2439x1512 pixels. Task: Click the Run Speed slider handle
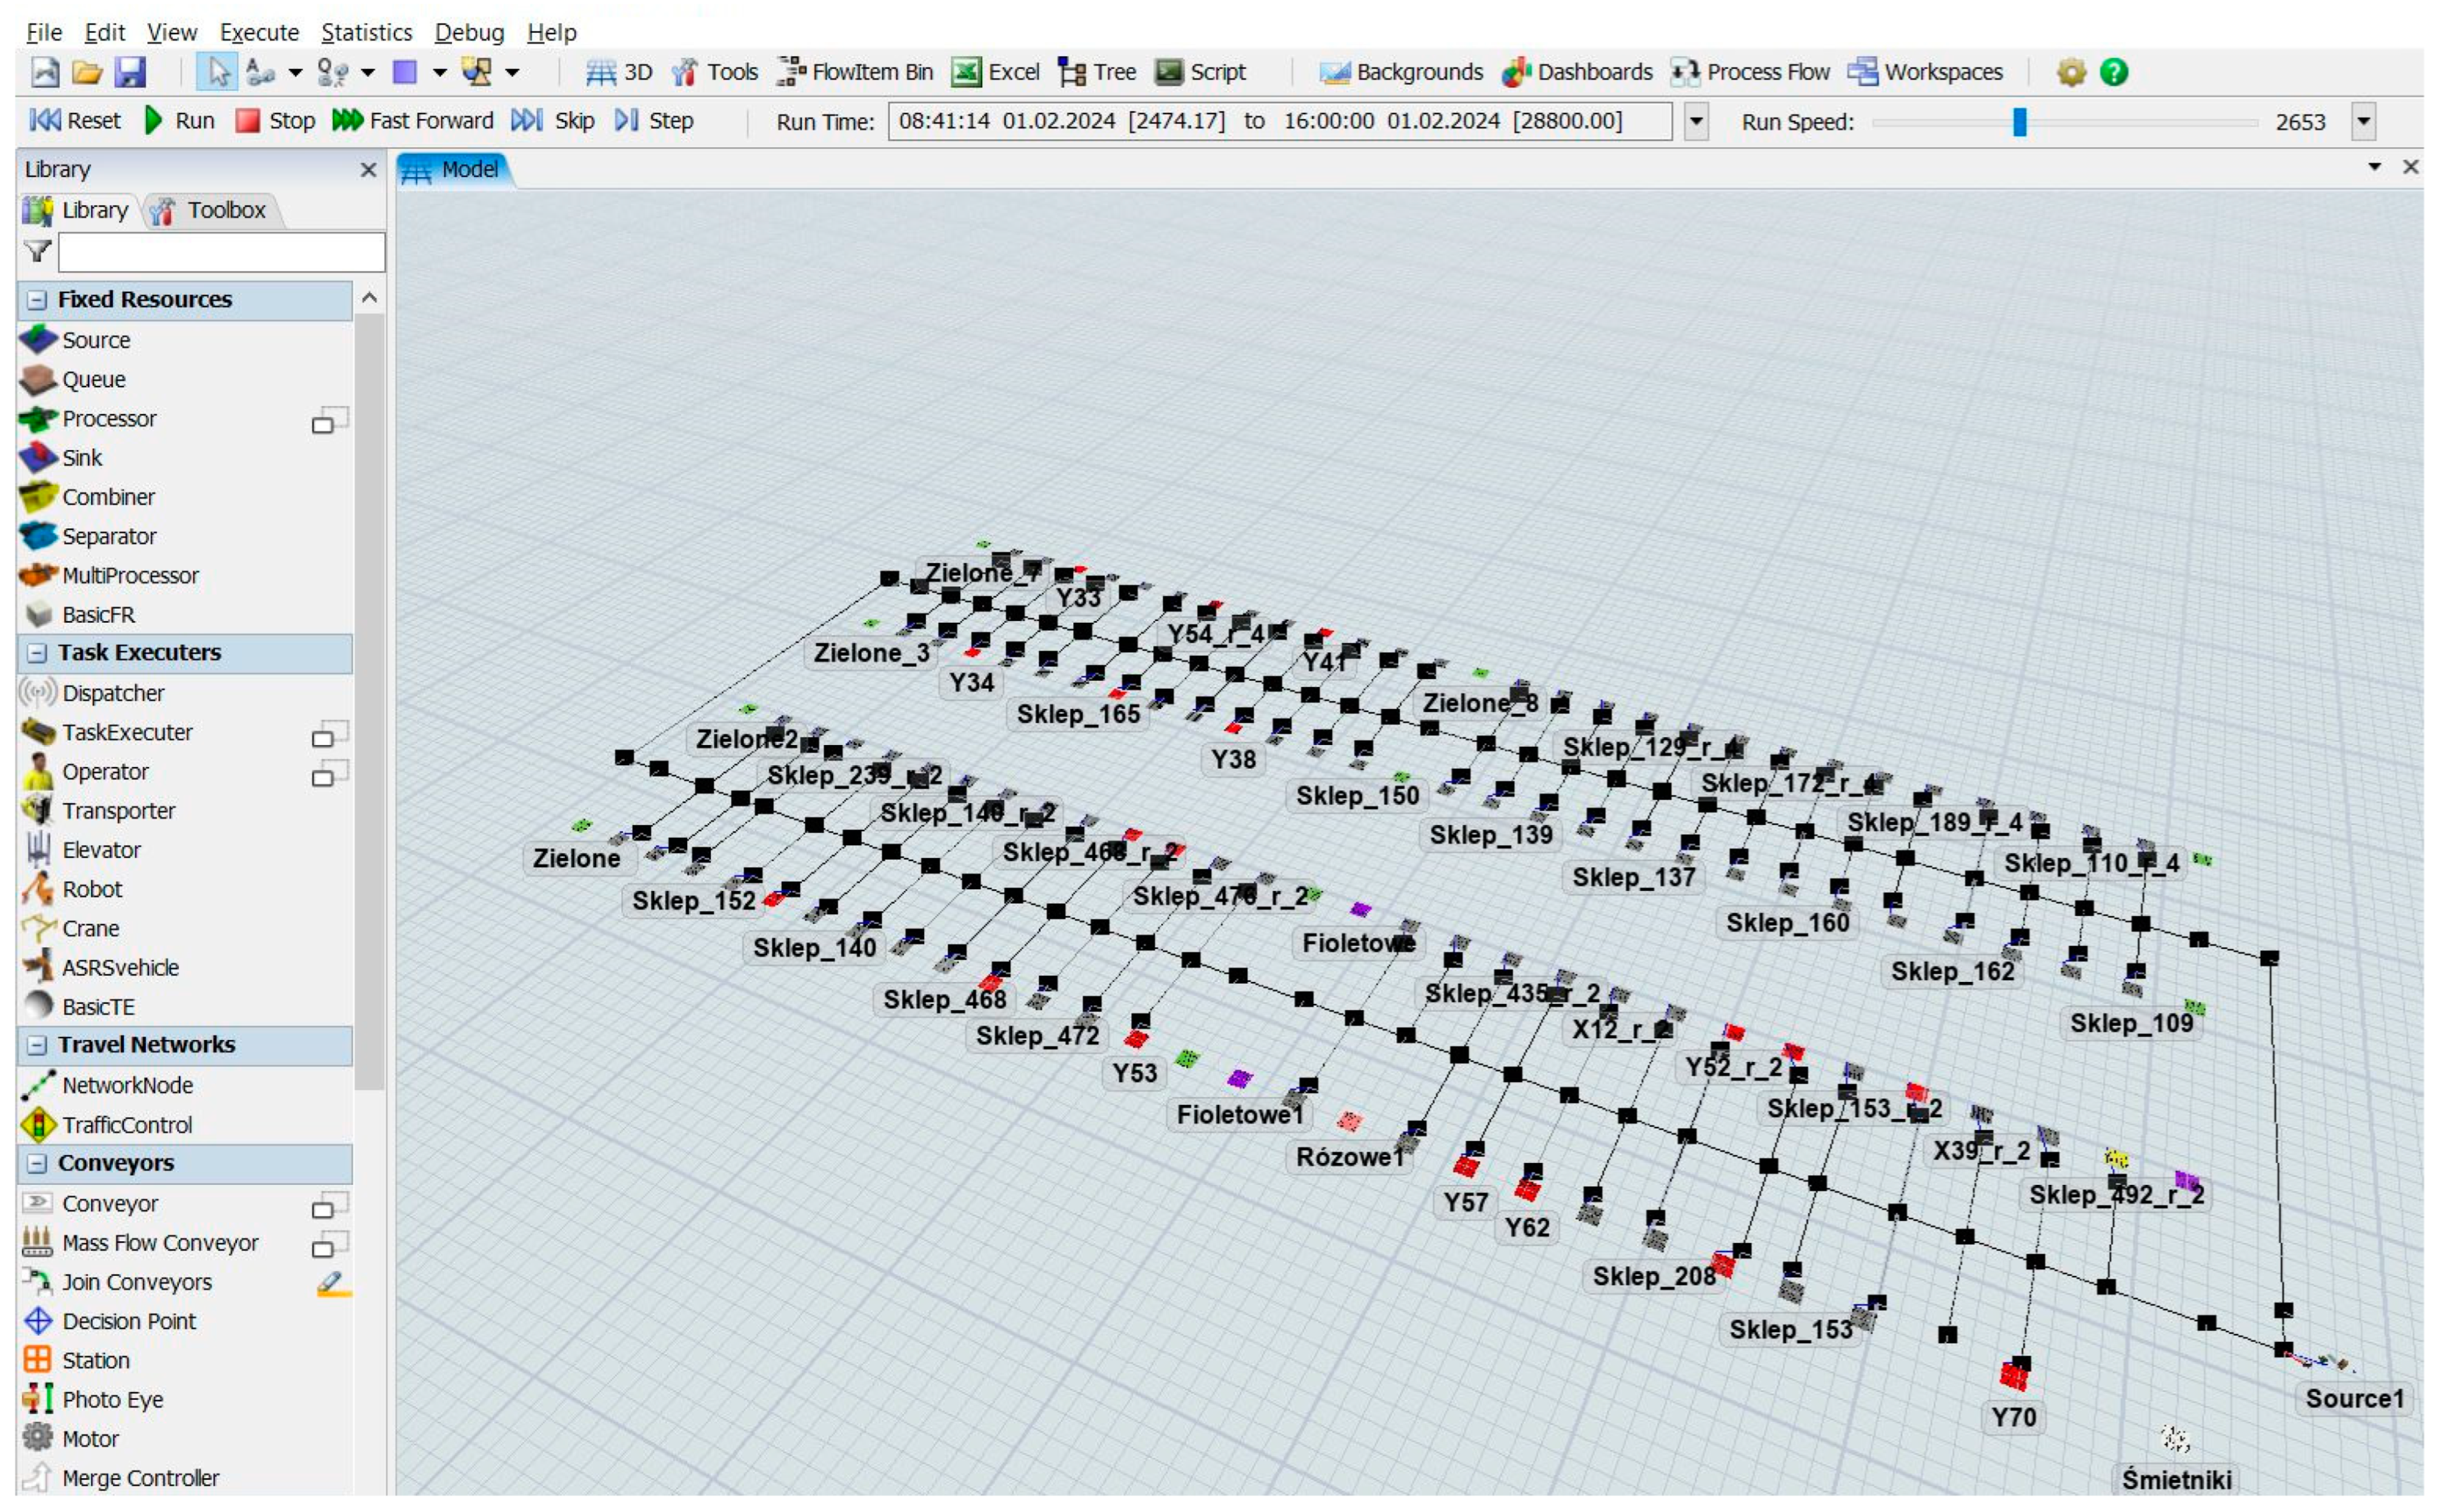click(x=2019, y=122)
